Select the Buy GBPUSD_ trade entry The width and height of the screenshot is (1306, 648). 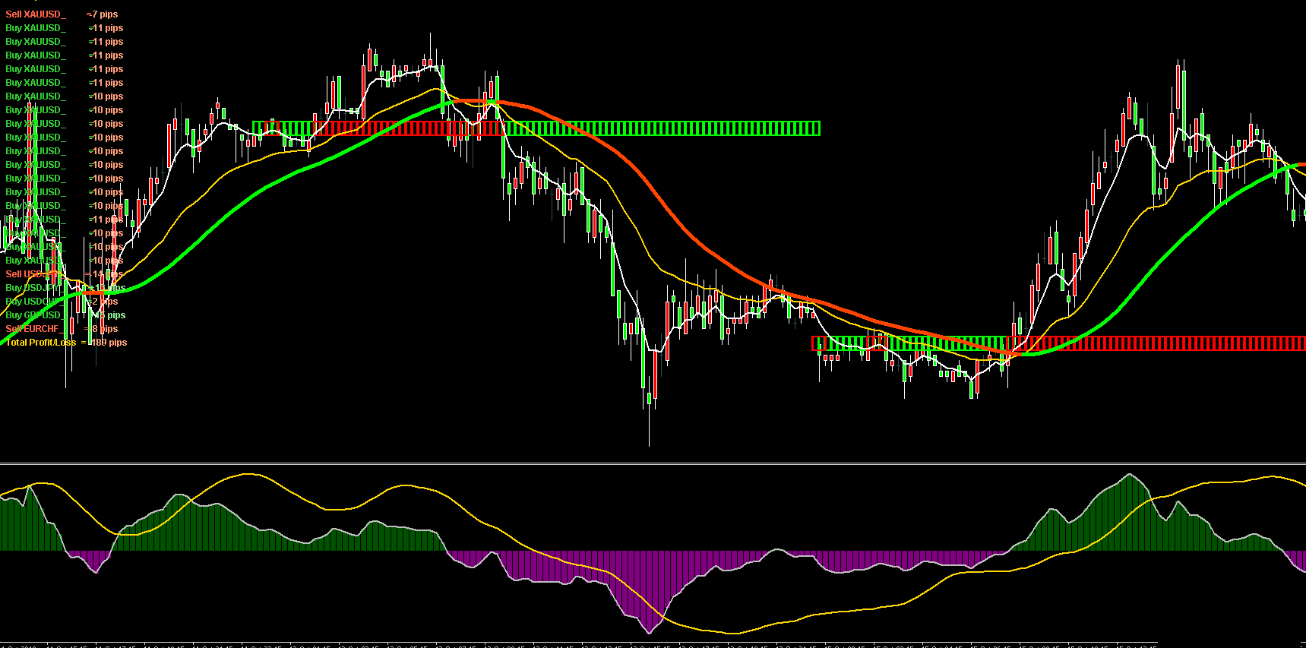pyautogui.click(x=65, y=315)
